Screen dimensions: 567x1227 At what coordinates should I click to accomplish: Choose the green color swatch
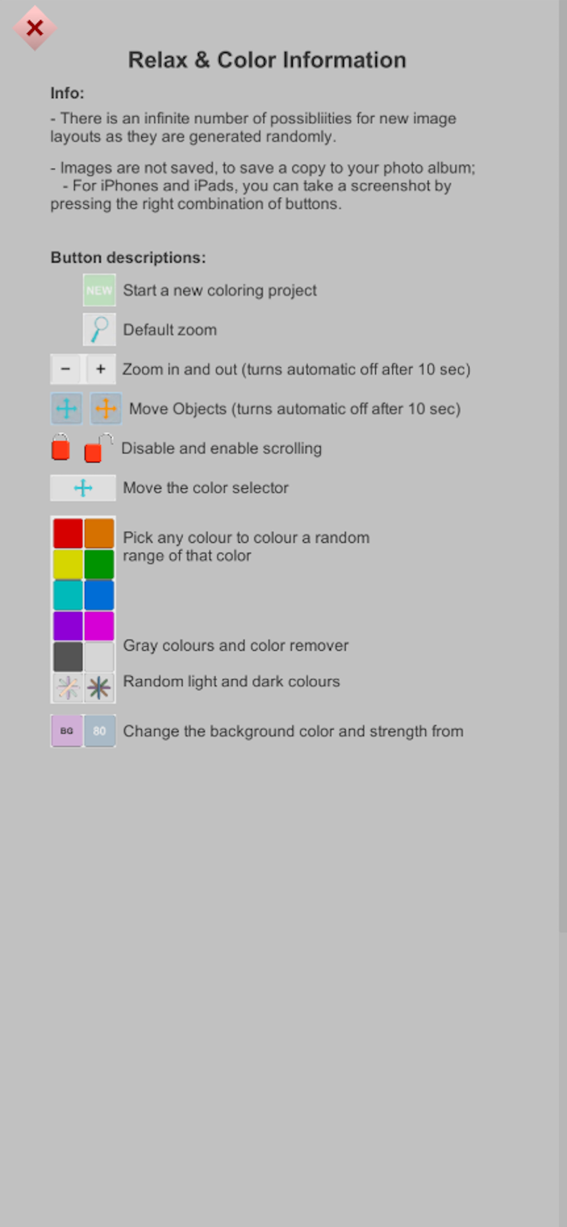tap(99, 564)
